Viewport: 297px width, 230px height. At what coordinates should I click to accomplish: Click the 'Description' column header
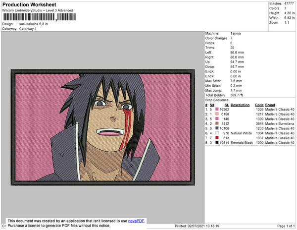click(240, 105)
